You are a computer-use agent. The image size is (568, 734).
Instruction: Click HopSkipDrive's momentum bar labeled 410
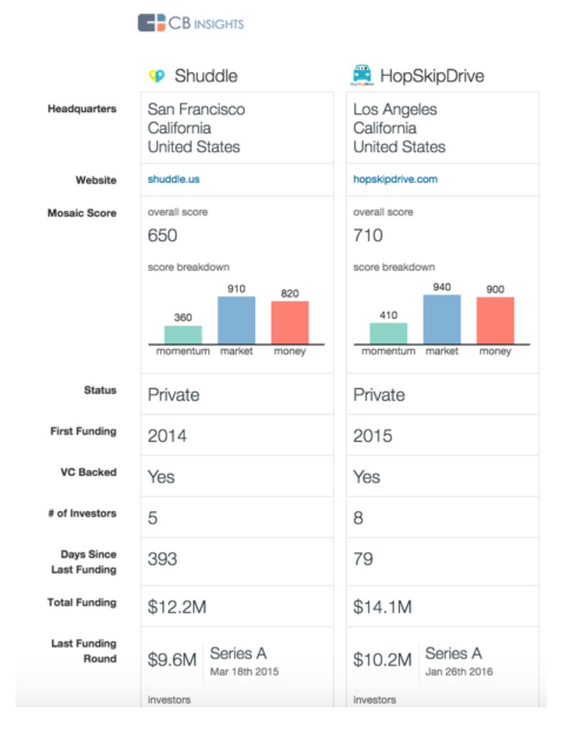388,333
